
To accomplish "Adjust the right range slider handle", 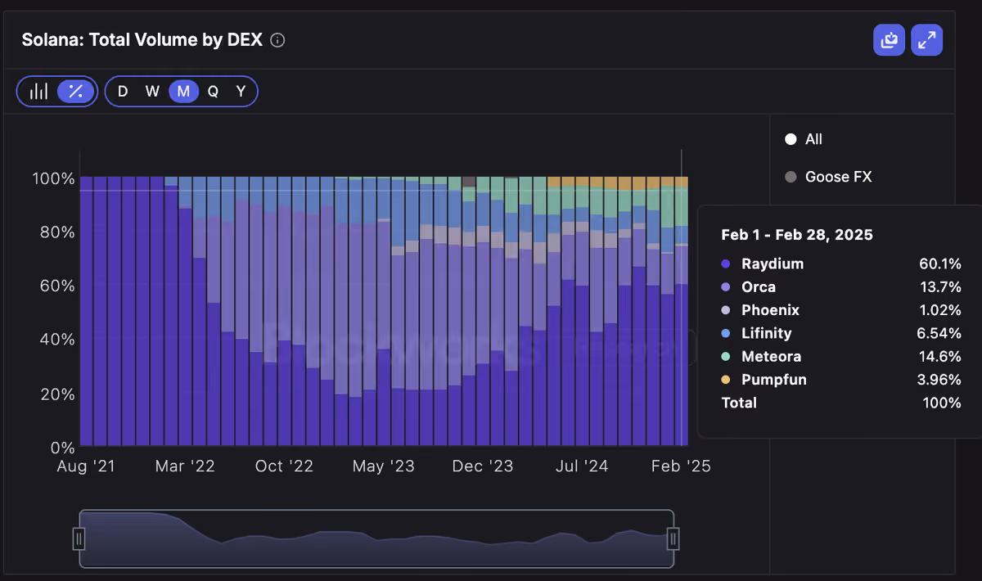I will [673, 538].
